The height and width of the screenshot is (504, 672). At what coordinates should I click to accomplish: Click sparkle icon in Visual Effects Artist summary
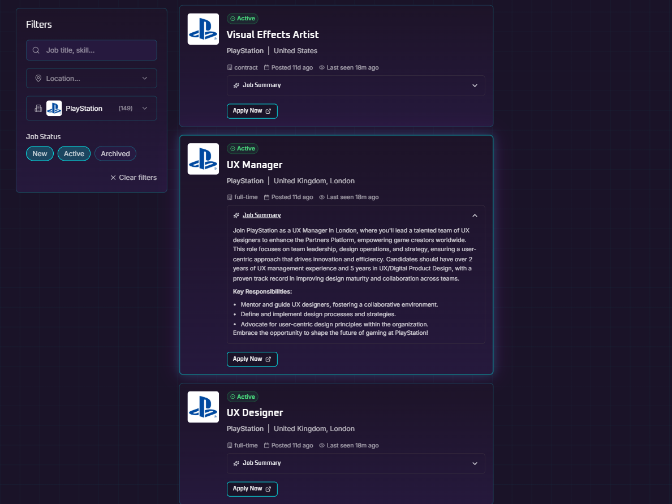click(236, 85)
